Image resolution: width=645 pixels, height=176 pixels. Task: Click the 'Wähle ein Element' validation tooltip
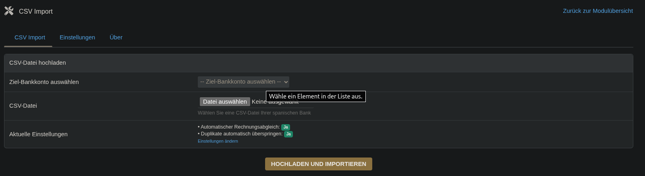(315, 96)
